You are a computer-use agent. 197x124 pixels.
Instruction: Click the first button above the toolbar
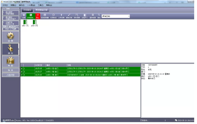coord(27,10)
